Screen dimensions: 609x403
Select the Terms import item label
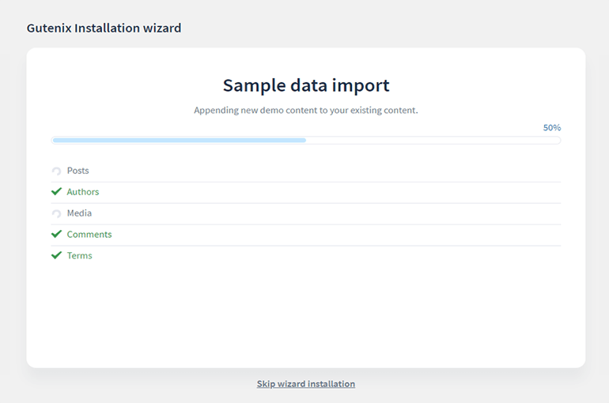79,256
